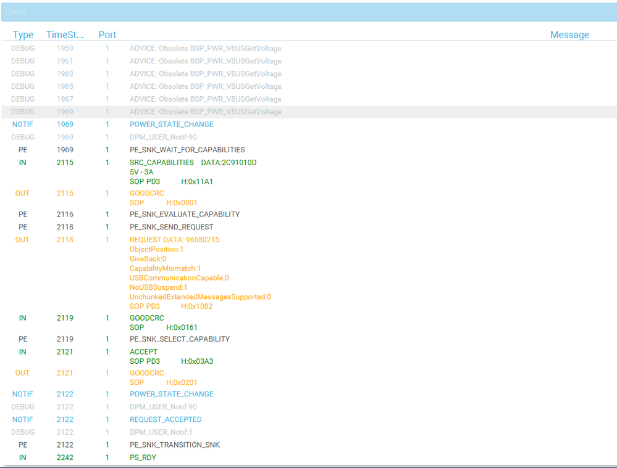Select GOODCRC OUT message at 2121

pos(147,373)
